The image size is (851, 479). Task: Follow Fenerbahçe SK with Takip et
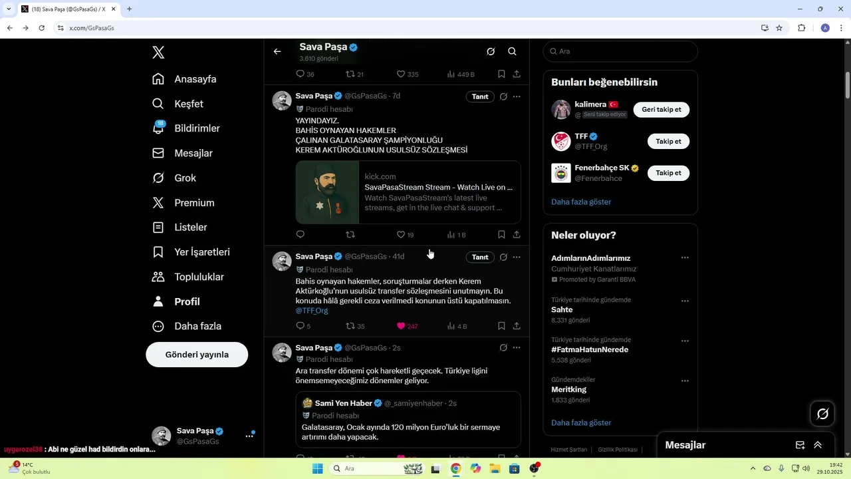[x=668, y=173]
